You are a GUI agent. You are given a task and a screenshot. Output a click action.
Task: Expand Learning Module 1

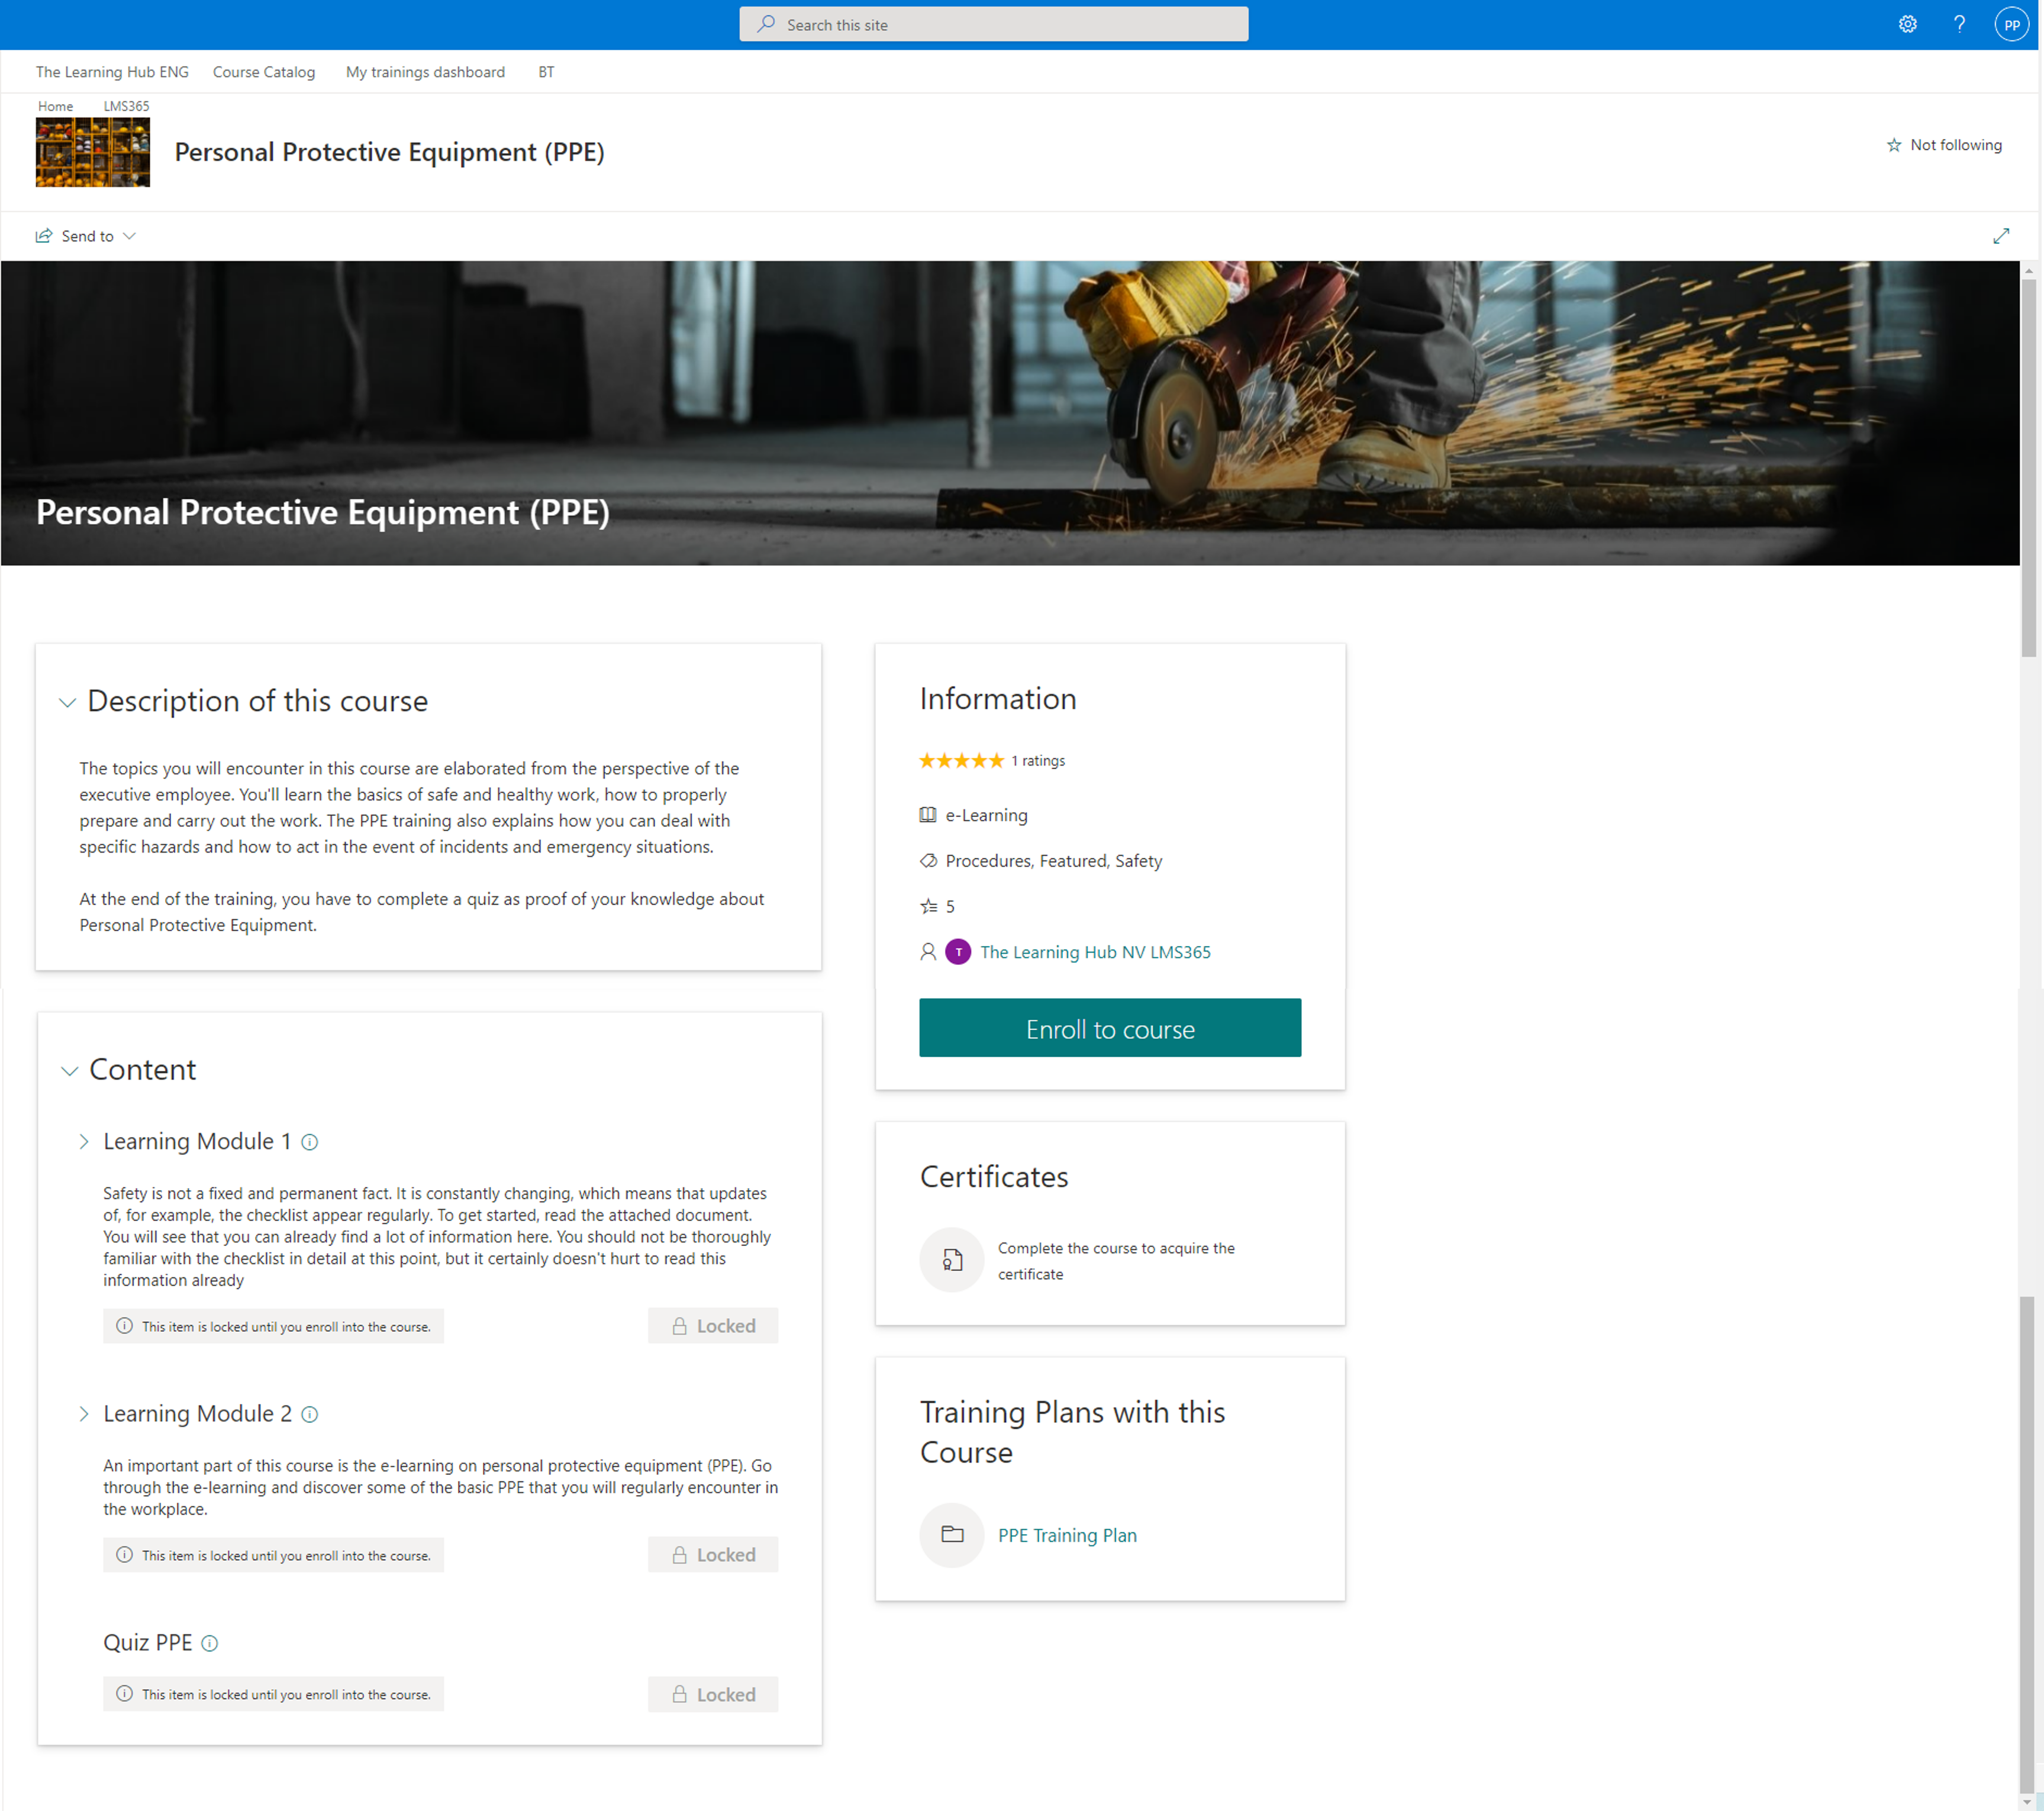tap(84, 1142)
